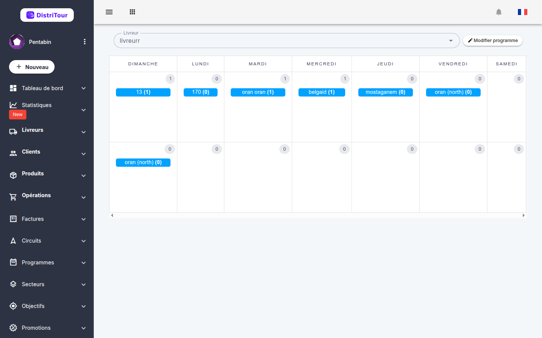Click the LUNDI column header
This screenshot has width=542, height=338.
[x=201, y=64]
